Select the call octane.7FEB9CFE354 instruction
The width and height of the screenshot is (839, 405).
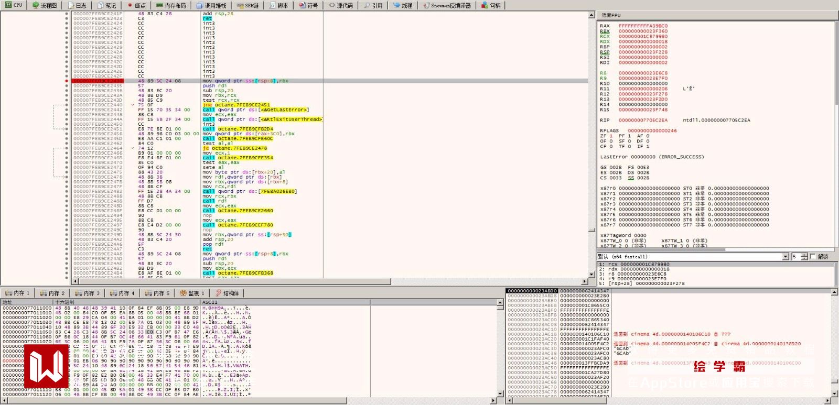tap(238, 158)
